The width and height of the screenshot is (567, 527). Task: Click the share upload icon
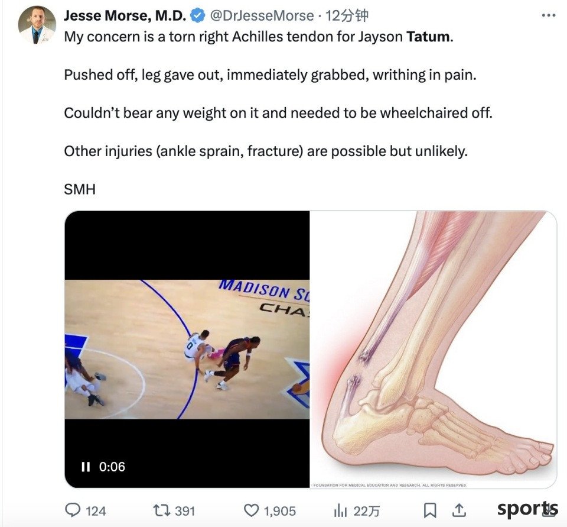[x=459, y=510]
